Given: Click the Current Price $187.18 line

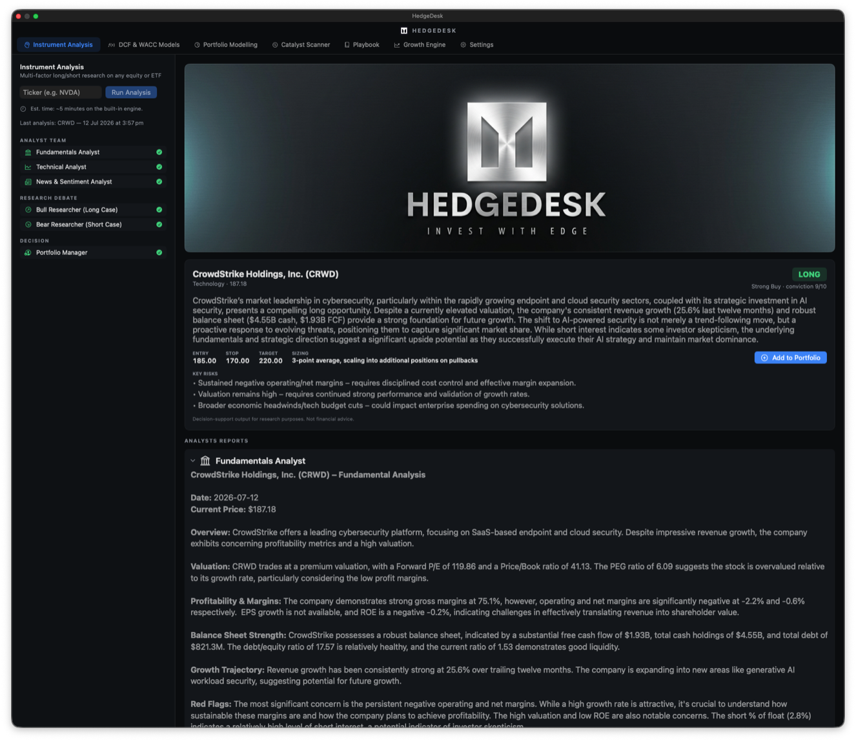Looking at the screenshot, I should tap(233, 509).
